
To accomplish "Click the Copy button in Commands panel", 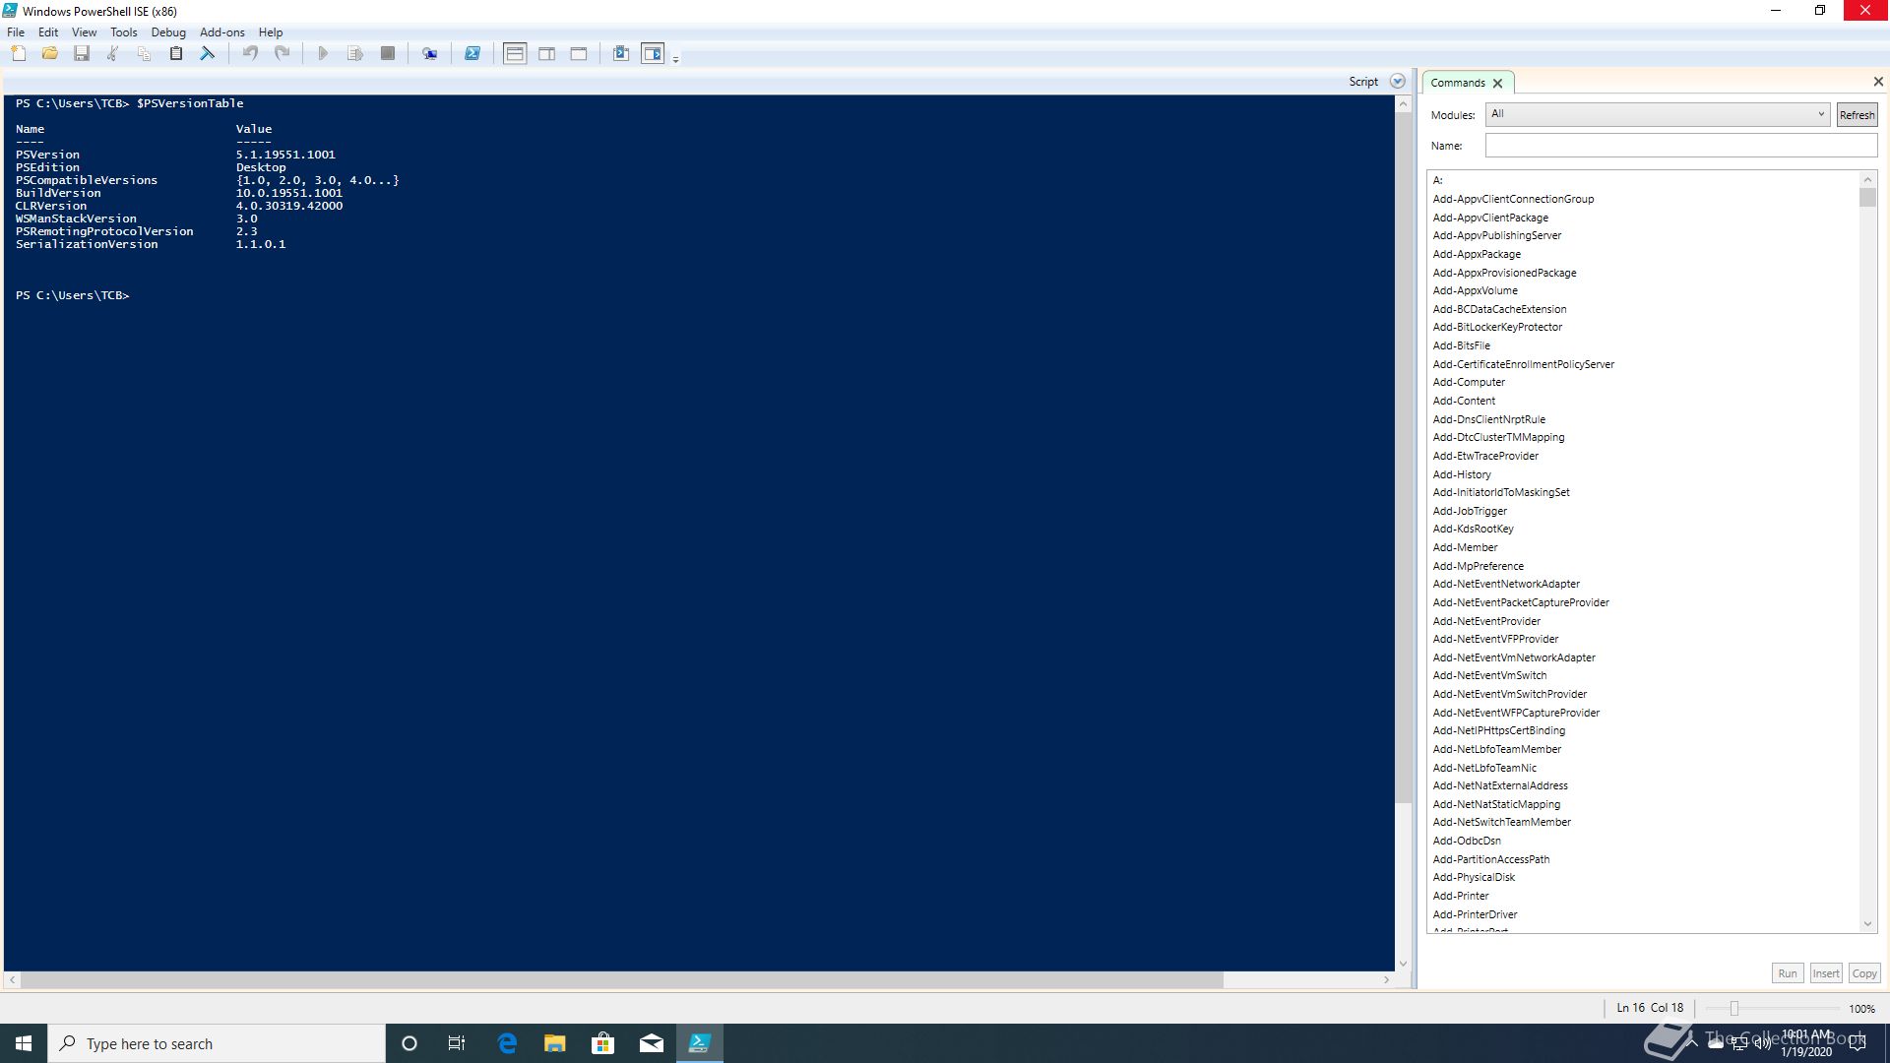I will pyautogui.click(x=1864, y=973).
